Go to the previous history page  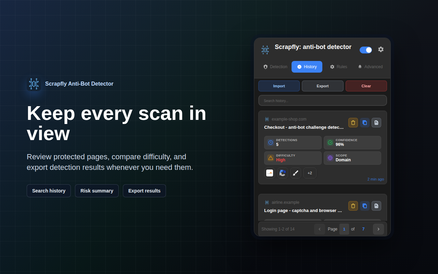320,229
